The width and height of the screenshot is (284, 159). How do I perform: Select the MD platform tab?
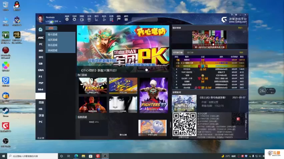40,51
